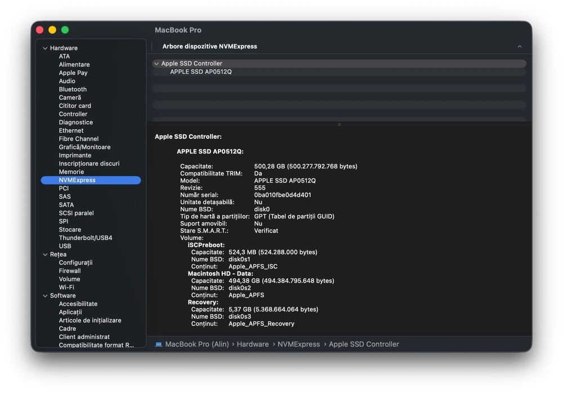Image resolution: width=563 pixels, height=393 pixels.
Task: Click the Revizie value 555
Action: point(260,188)
